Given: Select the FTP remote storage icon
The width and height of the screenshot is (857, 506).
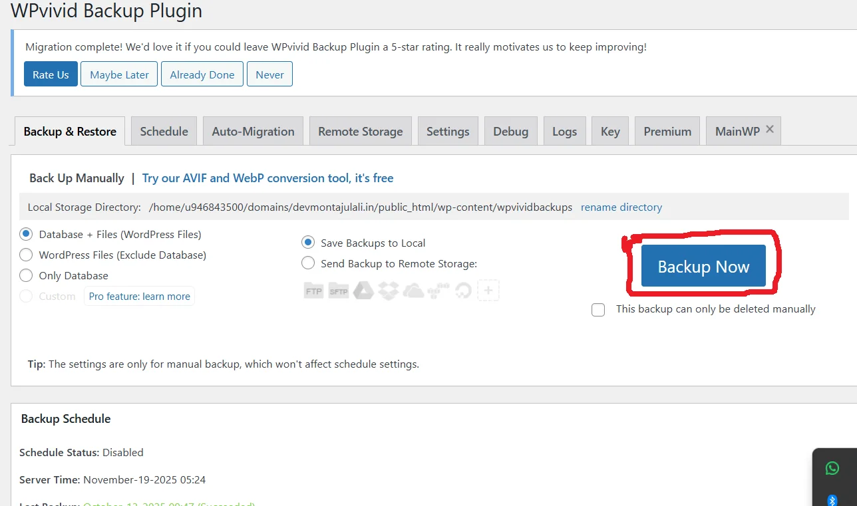Looking at the screenshot, I should (x=313, y=291).
